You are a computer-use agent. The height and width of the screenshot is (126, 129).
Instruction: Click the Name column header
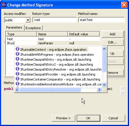(52, 34)
